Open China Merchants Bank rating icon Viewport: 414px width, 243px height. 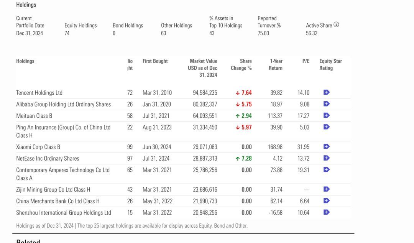(x=326, y=200)
